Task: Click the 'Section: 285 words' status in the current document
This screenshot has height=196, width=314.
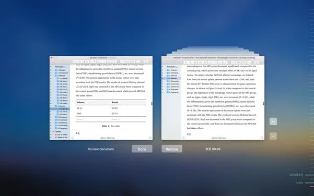Action: click(108, 138)
